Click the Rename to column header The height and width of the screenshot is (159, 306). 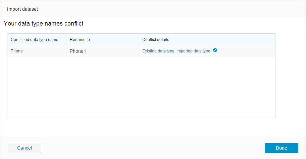point(80,40)
